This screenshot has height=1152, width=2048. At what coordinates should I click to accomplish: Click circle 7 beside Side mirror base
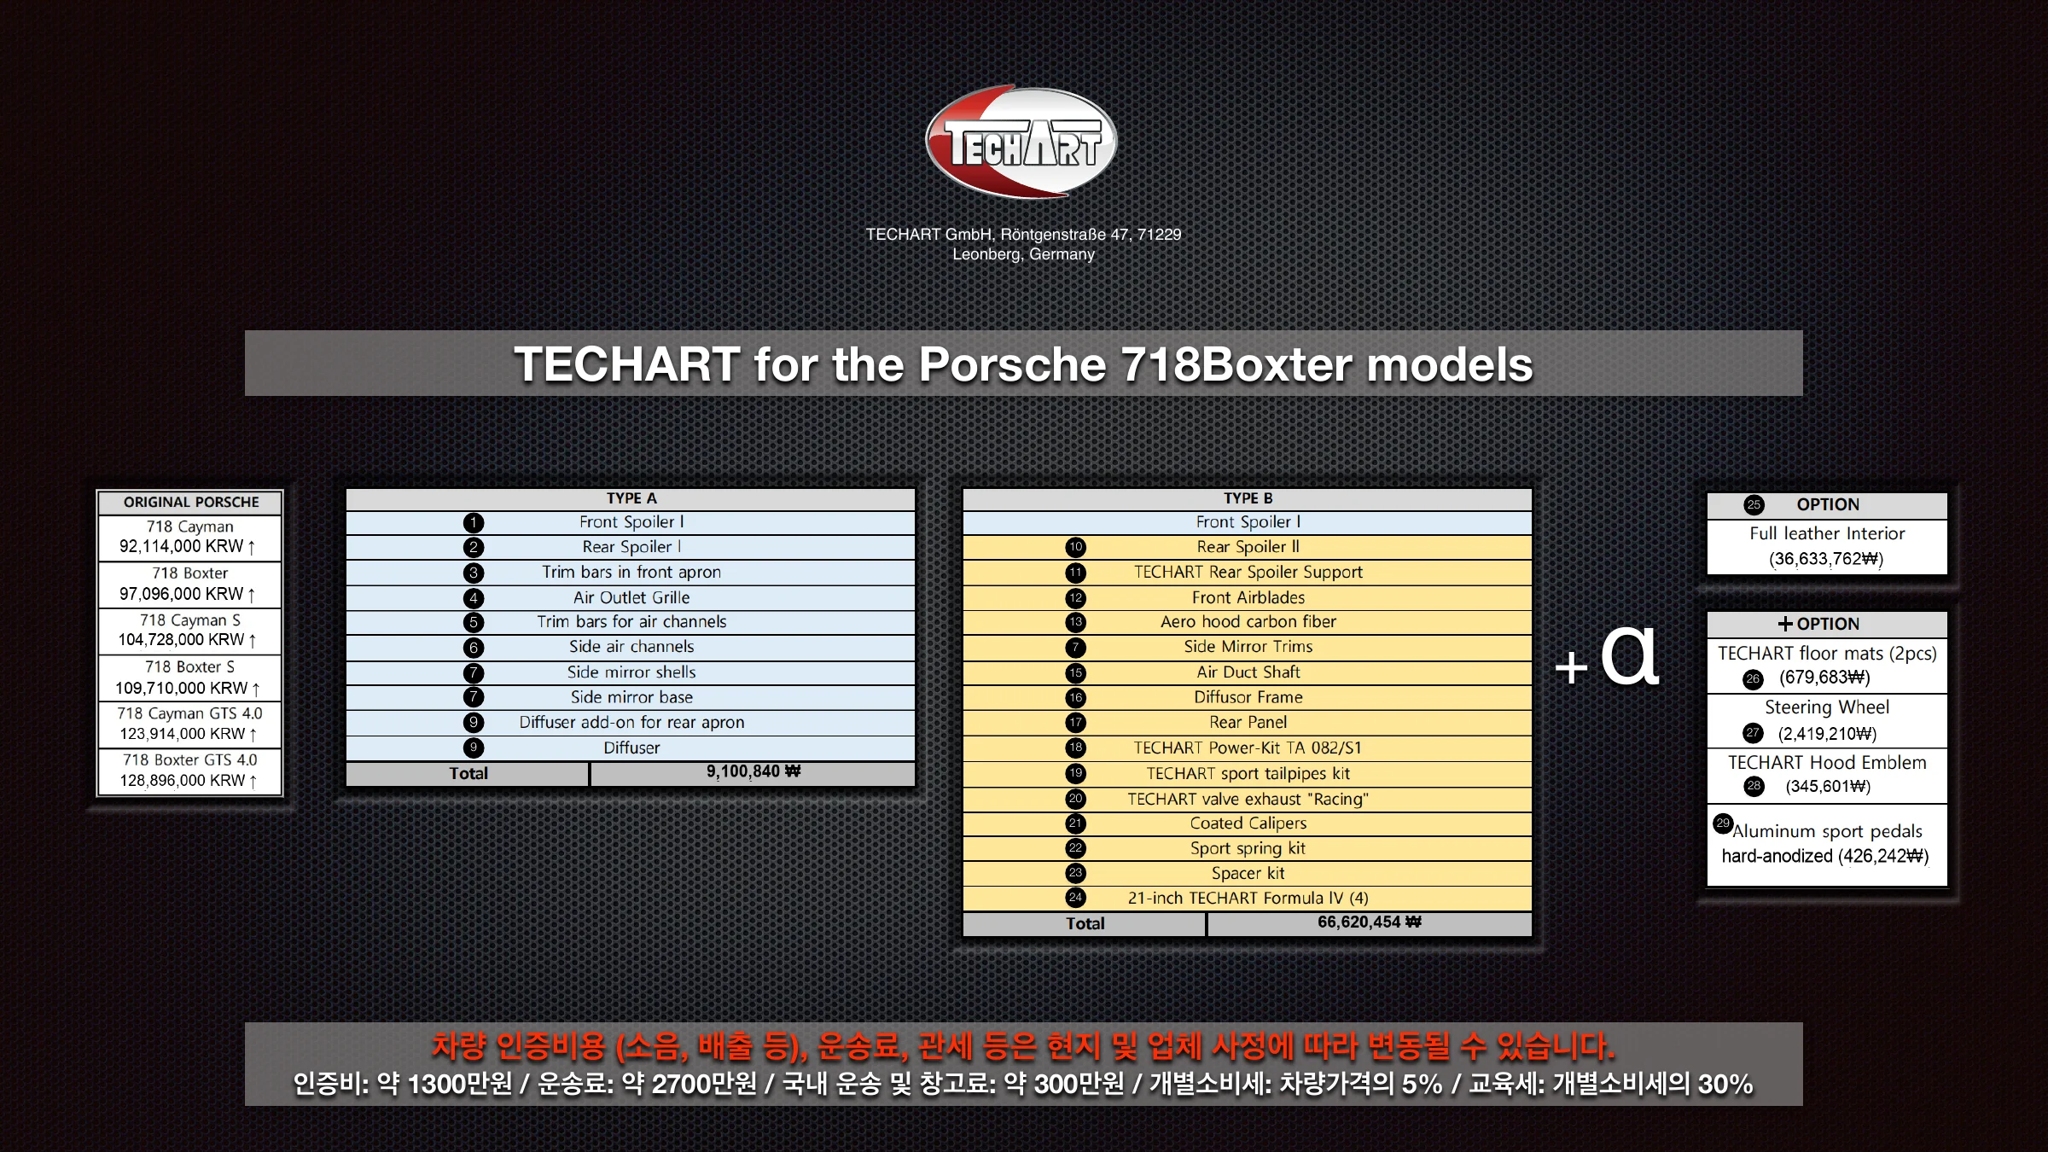coord(474,697)
